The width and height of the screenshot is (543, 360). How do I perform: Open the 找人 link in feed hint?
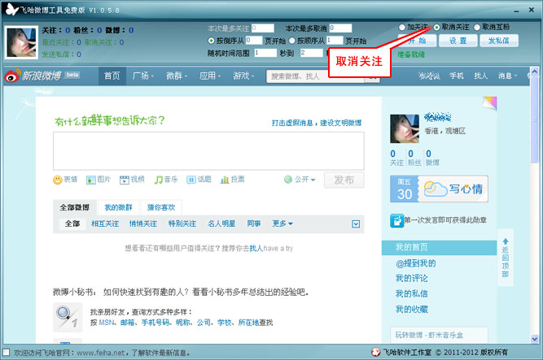coord(256,249)
